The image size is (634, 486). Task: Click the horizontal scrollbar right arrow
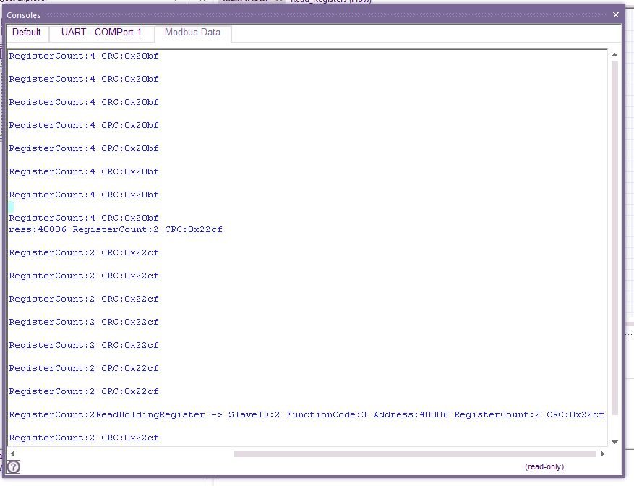click(602, 453)
